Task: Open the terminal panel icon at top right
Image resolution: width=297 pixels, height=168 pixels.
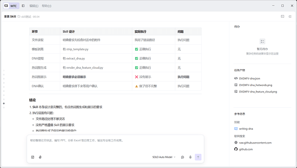Action: pyautogui.click(x=282, y=16)
